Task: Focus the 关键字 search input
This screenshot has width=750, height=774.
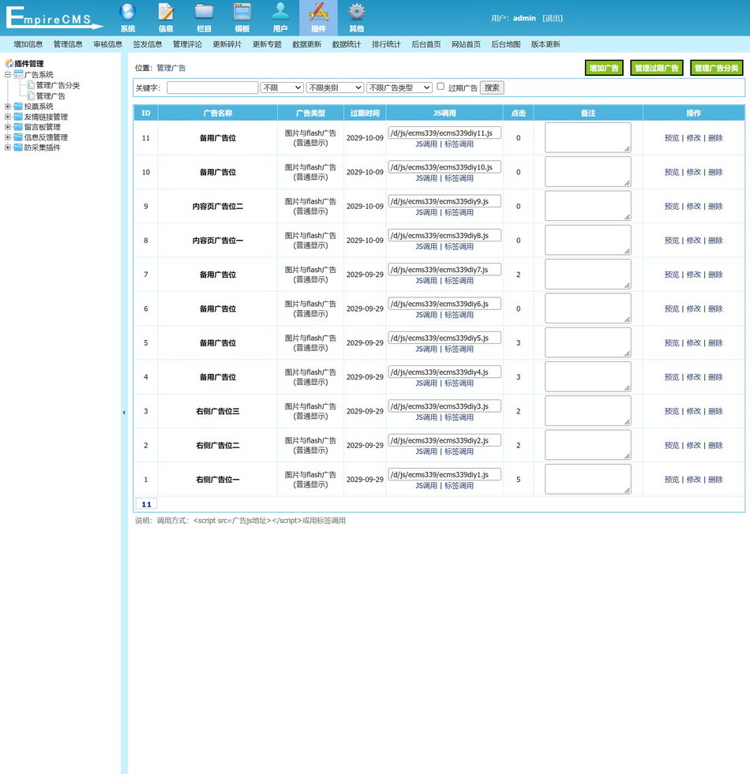Action: click(x=212, y=88)
